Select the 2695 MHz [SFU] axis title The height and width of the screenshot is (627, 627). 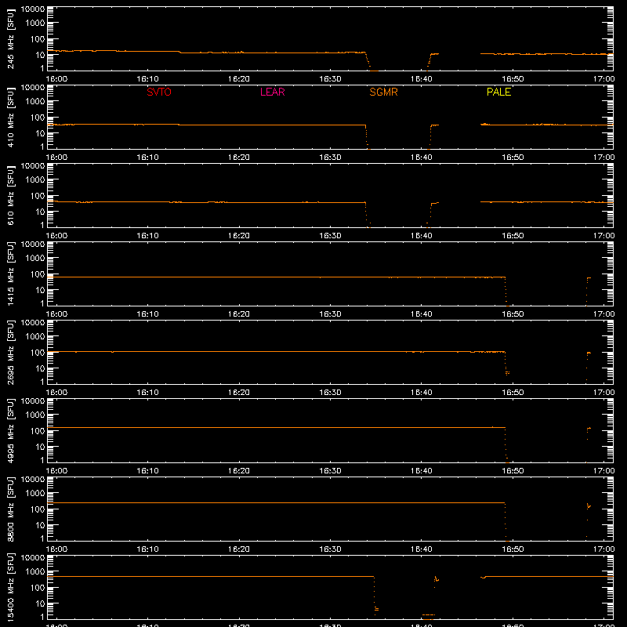coord(11,352)
